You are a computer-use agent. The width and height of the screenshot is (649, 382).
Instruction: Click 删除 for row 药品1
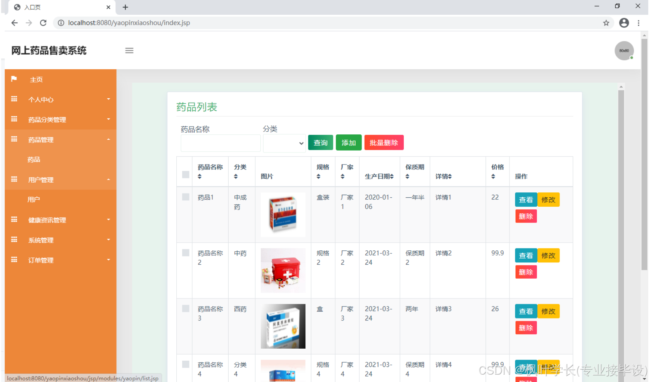click(526, 216)
